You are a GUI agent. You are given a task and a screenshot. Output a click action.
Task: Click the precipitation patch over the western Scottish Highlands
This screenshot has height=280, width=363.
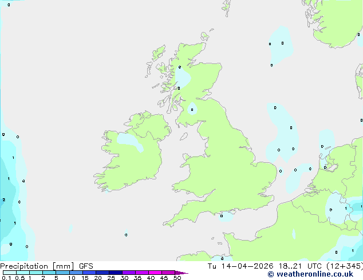click(x=183, y=78)
